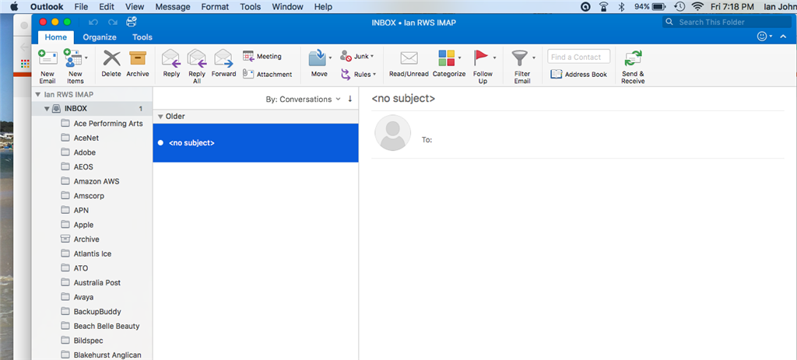The image size is (797, 360).
Task: Click the Categorize color squares
Action: pyautogui.click(x=446, y=58)
